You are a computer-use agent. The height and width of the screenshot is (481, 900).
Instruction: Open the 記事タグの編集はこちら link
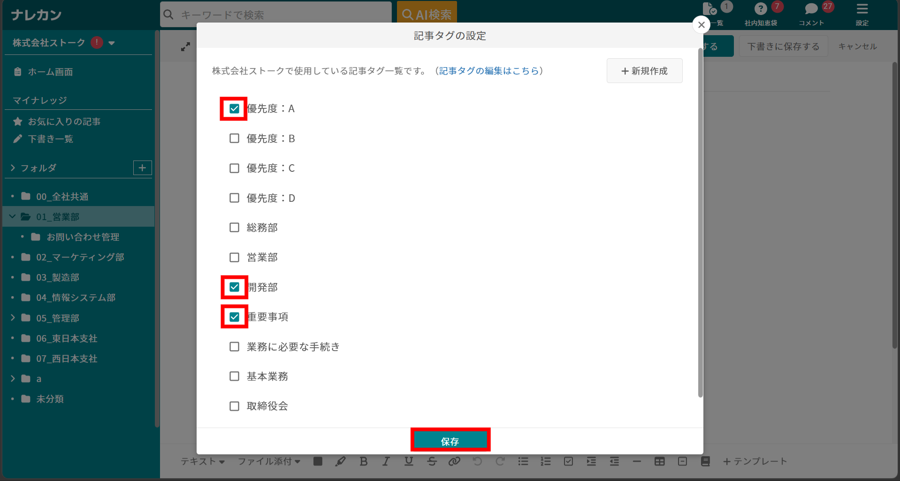(x=489, y=71)
